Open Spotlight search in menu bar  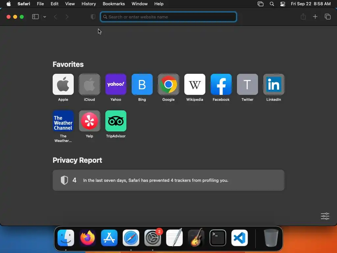click(272, 4)
